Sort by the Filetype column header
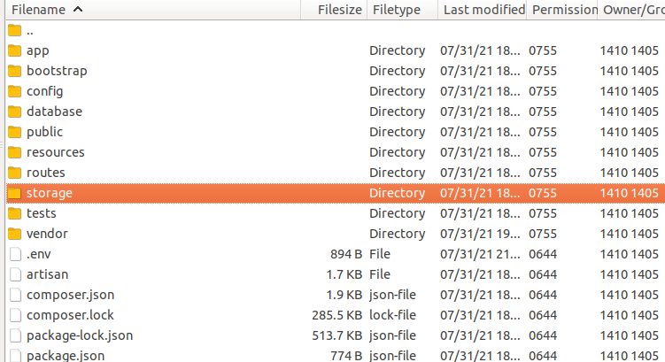Image resolution: width=665 pixels, height=362 pixels. [x=397, y=10]
